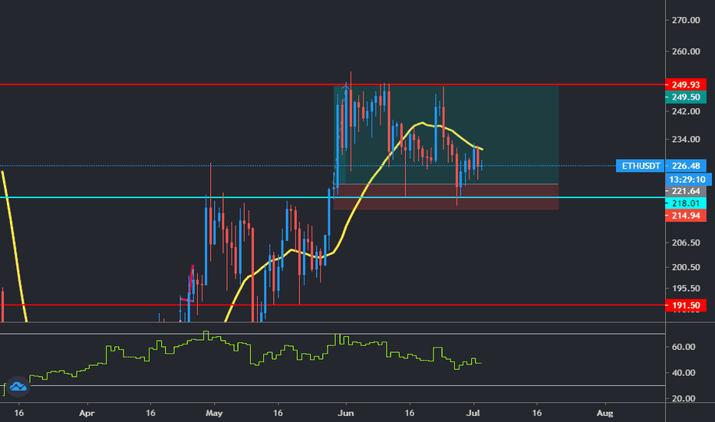This screenshot has width=715, height=422.
Task: Click the 234.00 price scale value
Action: [685, 140]
